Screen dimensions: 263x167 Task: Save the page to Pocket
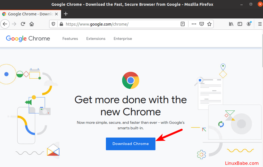[201, 24]
